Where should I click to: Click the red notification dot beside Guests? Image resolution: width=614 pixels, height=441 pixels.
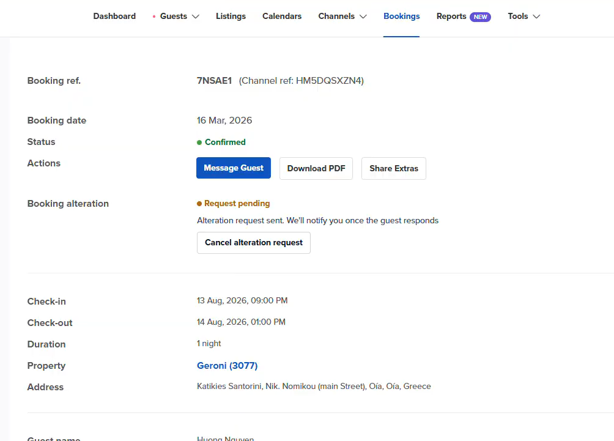[x=154, y=17]
